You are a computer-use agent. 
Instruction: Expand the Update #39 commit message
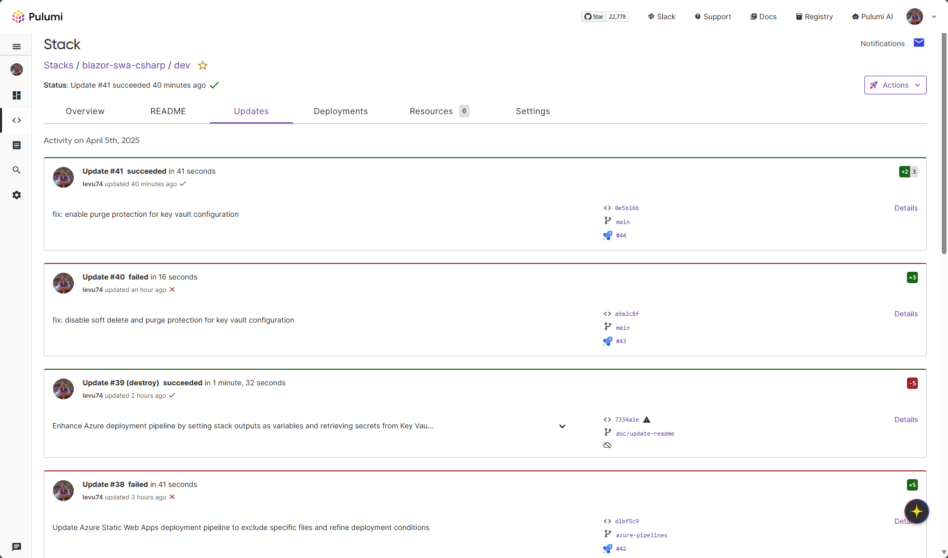tap(562, 426)
